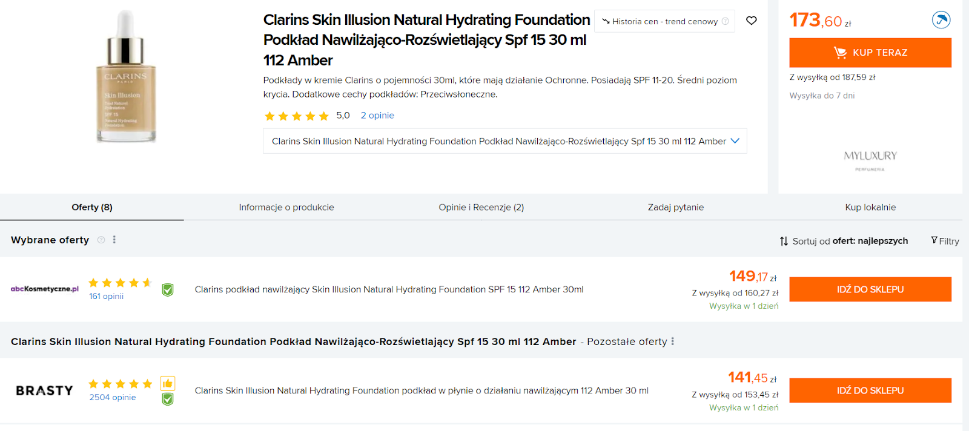Click green shield badge for abcKosmetyczne.pl

click(x=168, y=290)
